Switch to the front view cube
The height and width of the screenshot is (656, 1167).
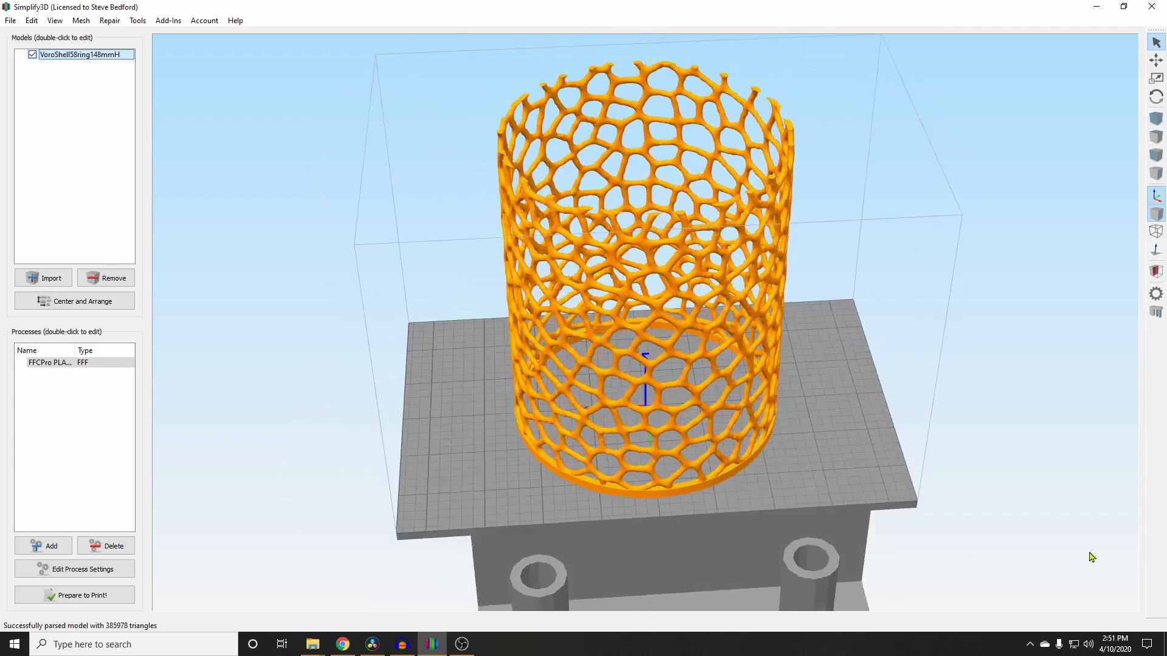(1156, 155)
